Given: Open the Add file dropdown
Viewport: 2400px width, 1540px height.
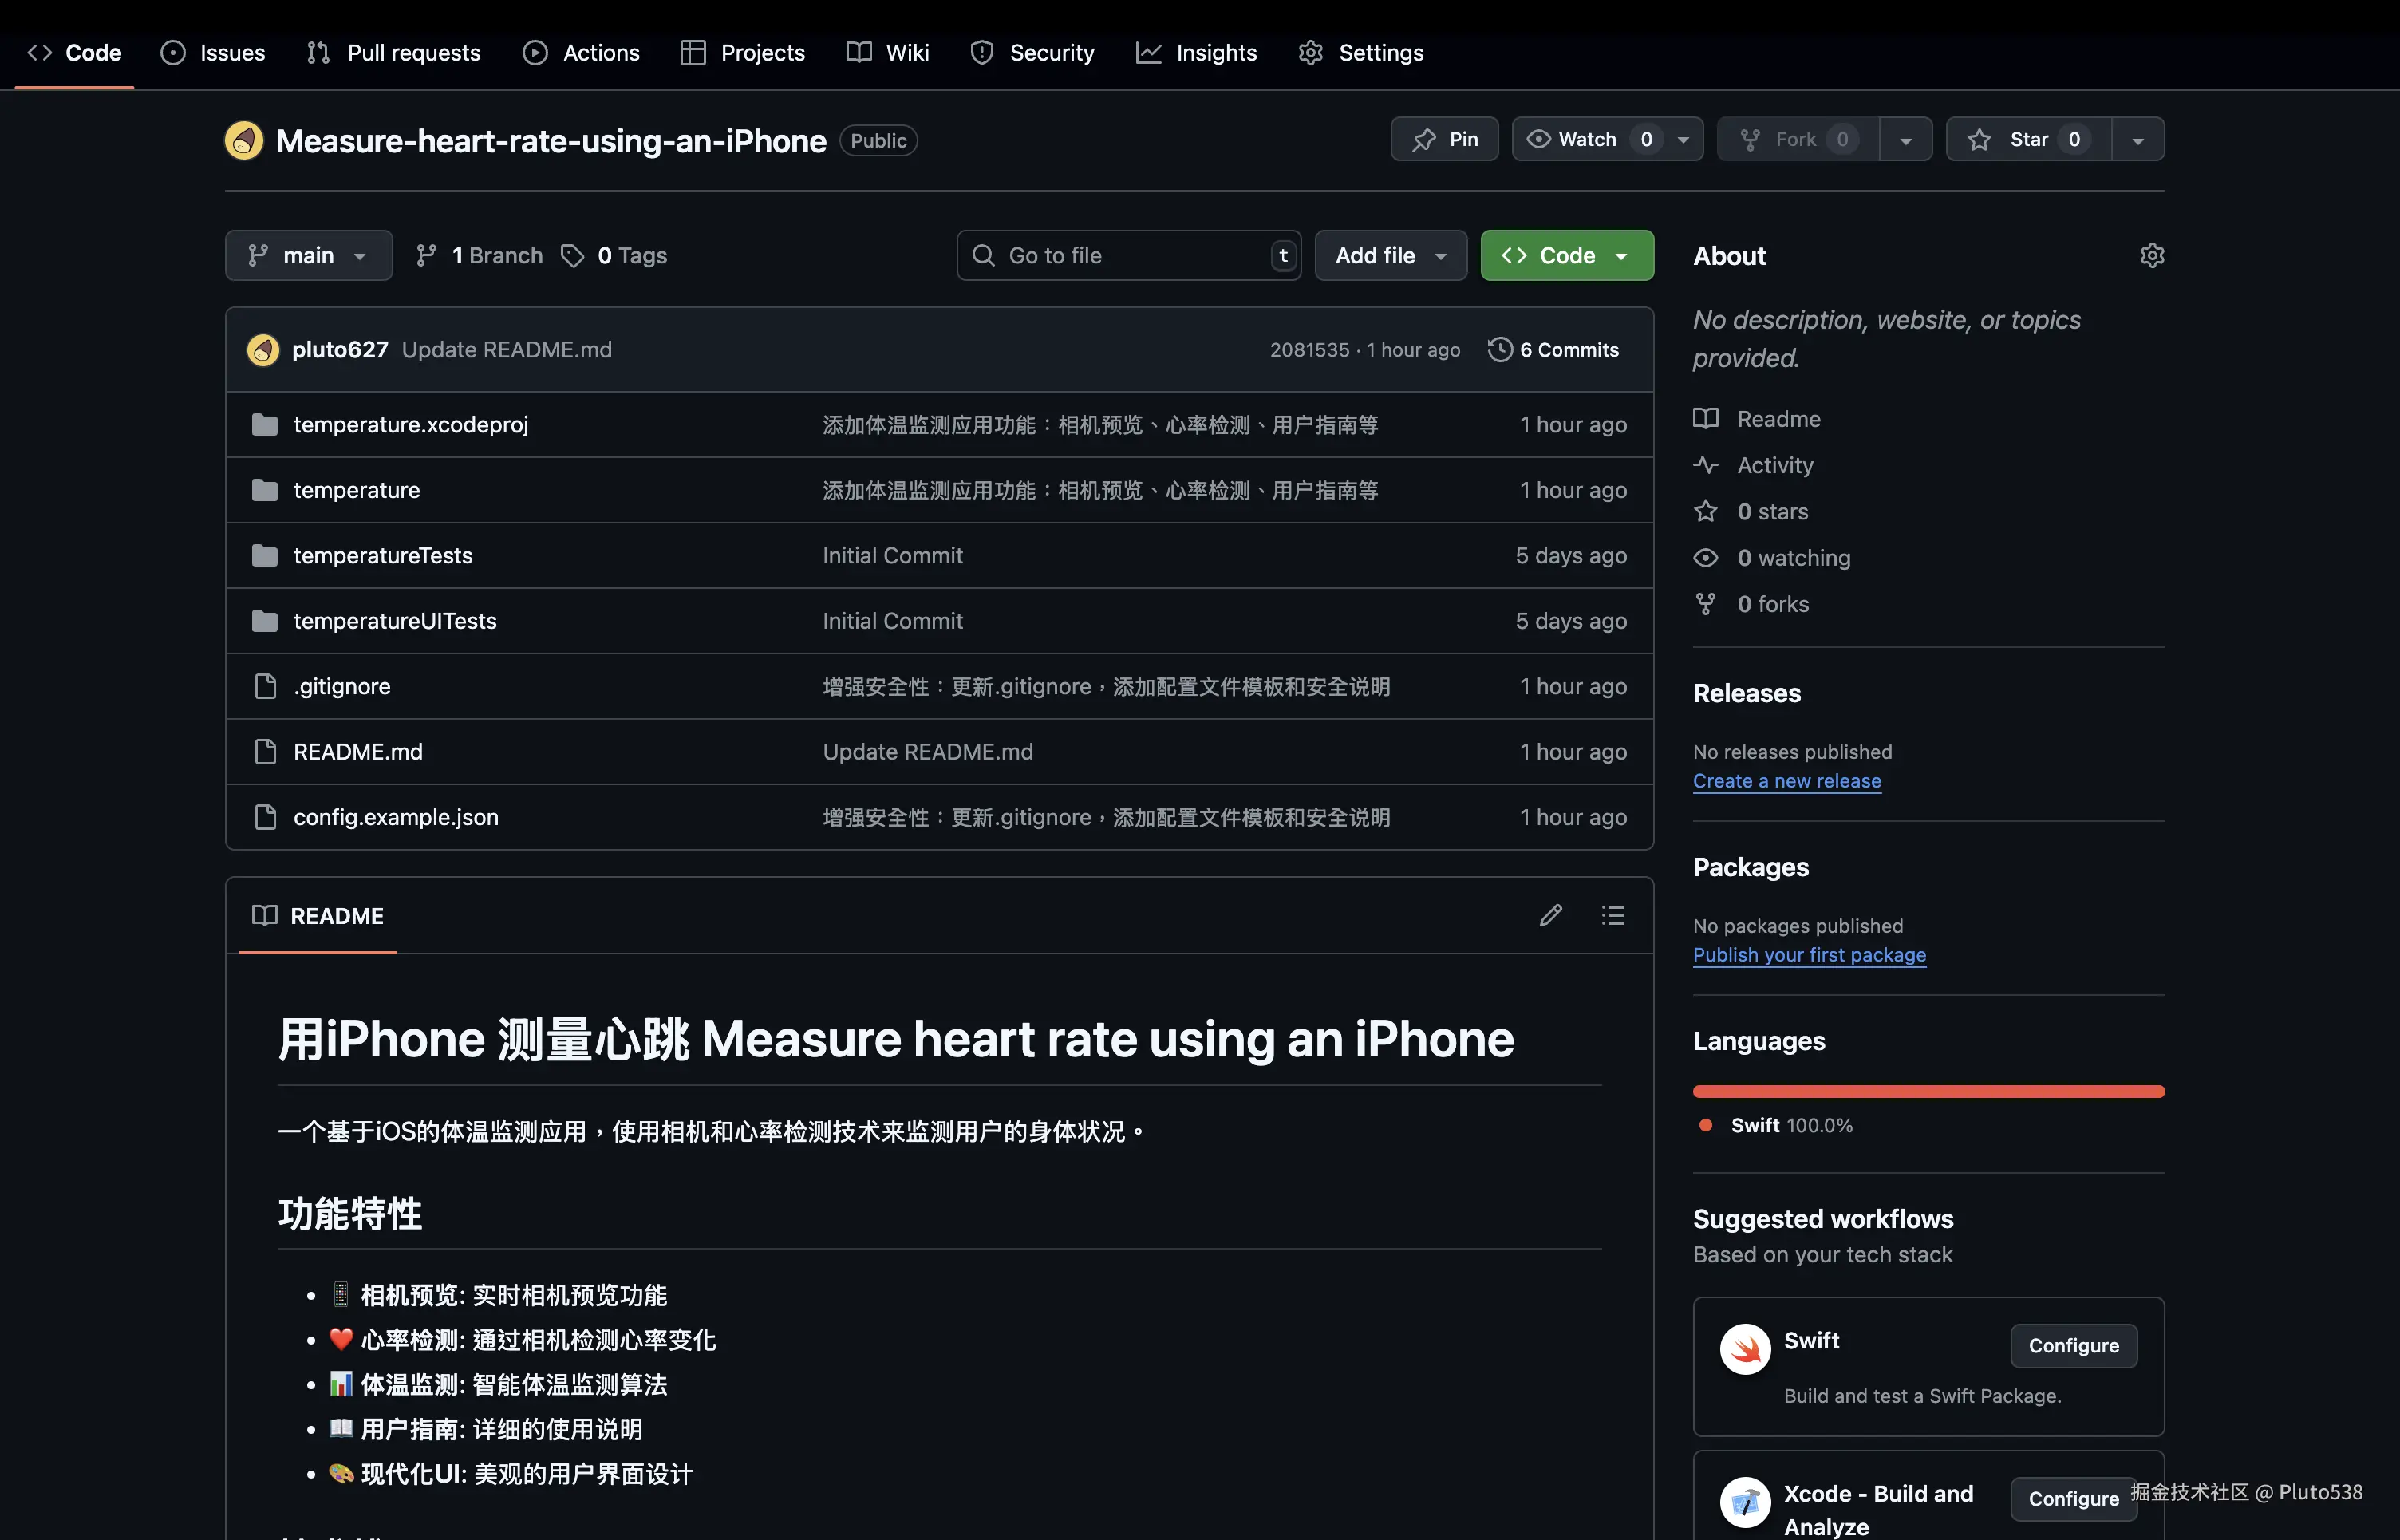Looking at the screenshot, I should point(1390,256).
